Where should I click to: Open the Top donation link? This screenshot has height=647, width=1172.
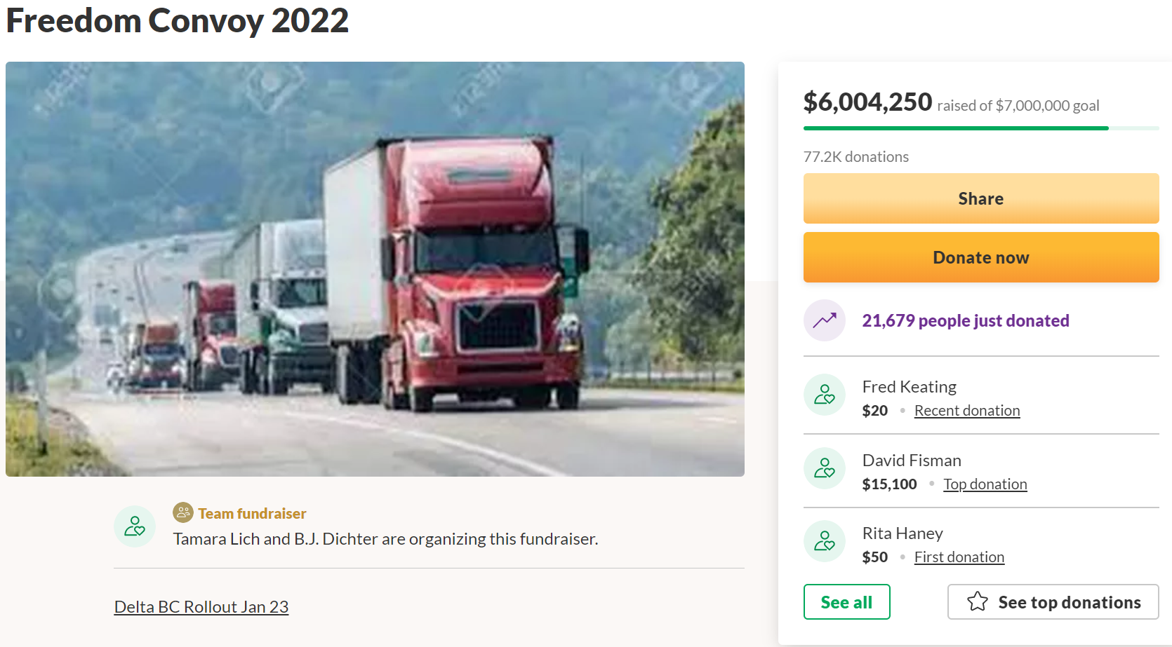coord(985,484)
